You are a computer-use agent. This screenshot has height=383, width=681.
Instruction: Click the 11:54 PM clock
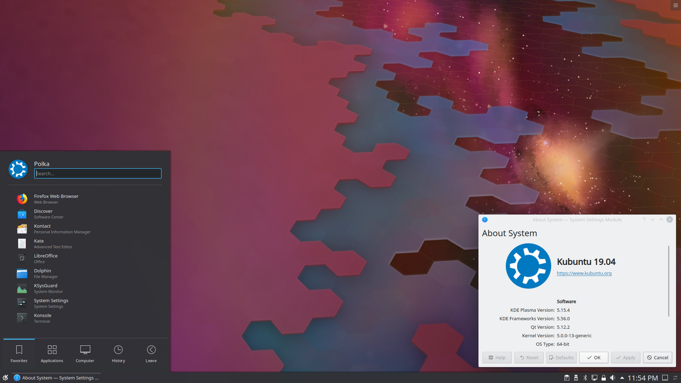[643, 378]
